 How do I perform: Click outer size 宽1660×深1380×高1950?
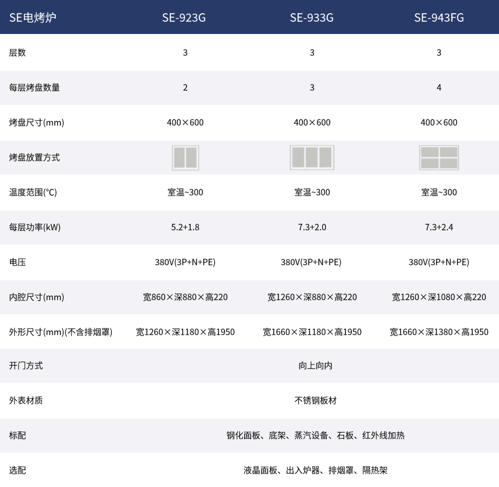coord(439,332)
